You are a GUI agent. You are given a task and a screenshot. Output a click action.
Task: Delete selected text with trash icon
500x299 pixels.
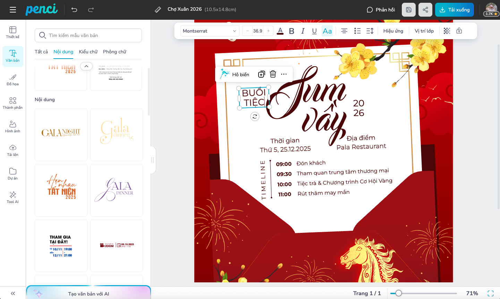point(273,74)
